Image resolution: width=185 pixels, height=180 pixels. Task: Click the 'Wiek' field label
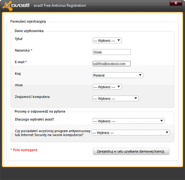click(x=19, y=85)
